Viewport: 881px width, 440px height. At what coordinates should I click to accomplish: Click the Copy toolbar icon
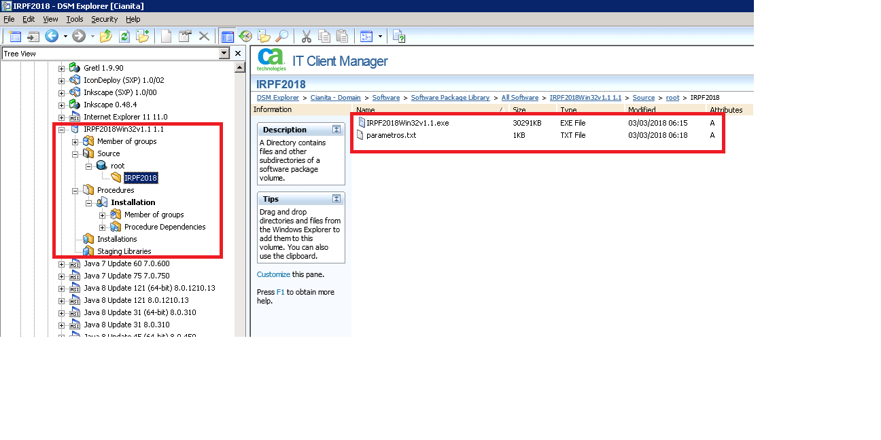pyautogui.click(x=324, y=36)
